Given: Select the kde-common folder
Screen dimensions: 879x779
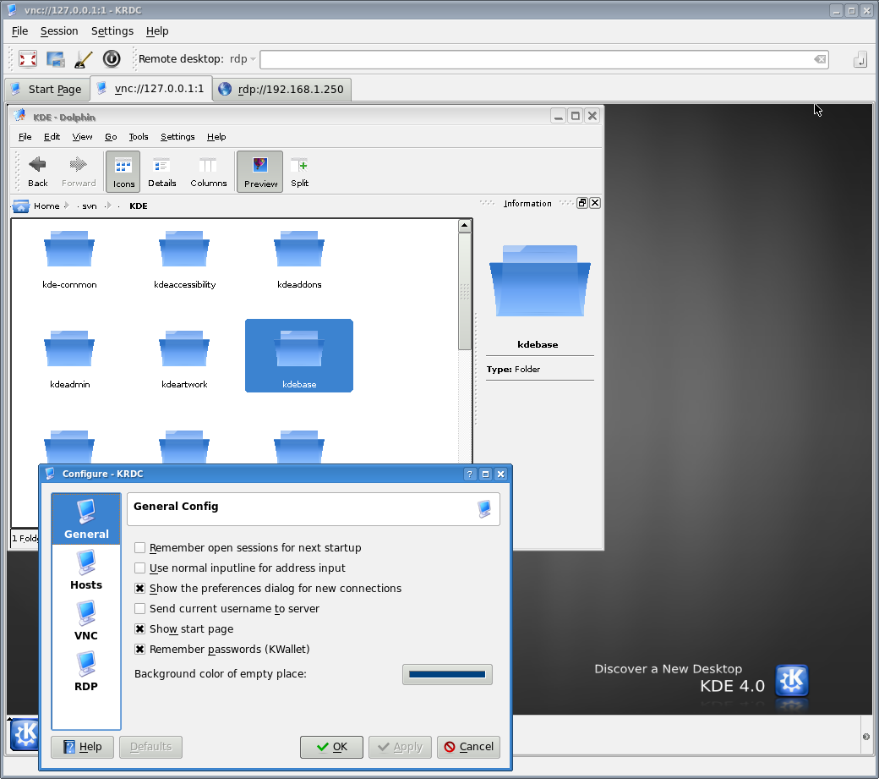Looking at the screenshot, I should pyautogui.click(x=69, y=259).
